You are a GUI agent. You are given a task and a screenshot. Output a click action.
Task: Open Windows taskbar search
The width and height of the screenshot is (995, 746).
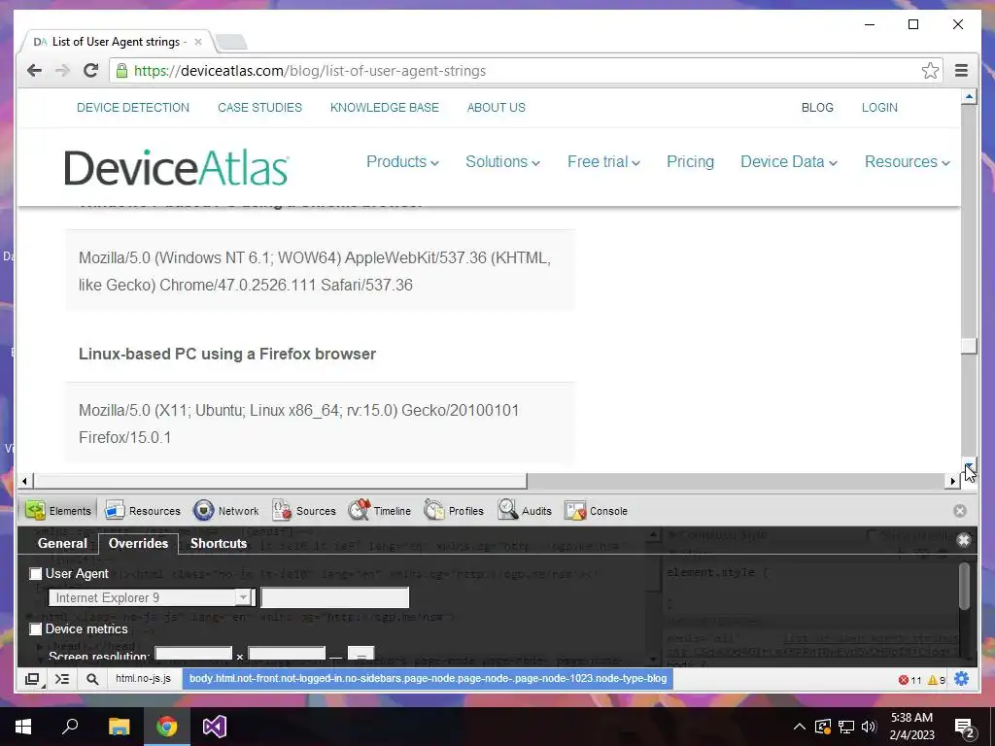click(x=70, y=727)
